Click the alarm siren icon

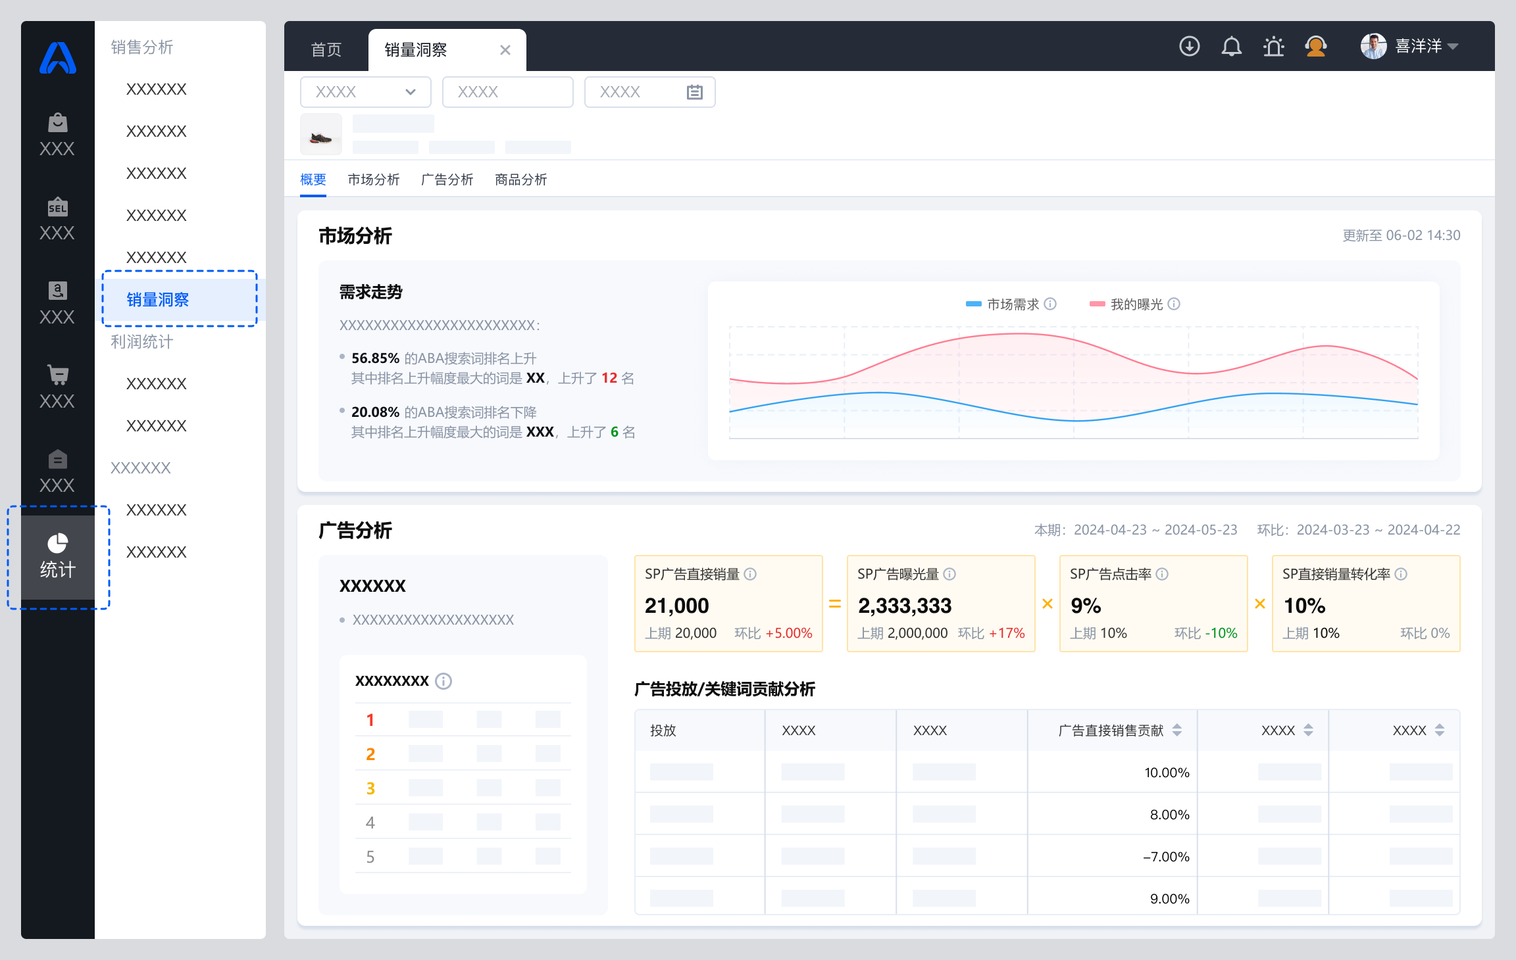[x=1274, y=46]
